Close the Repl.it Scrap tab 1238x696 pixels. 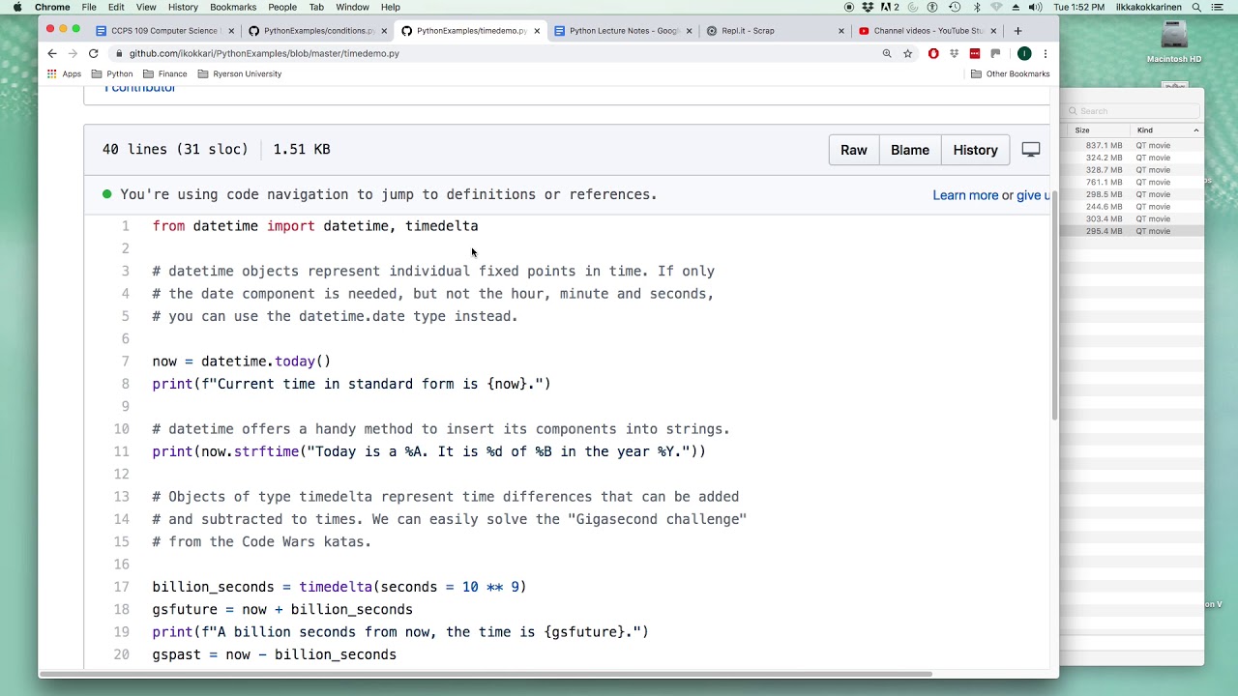[840, 31]
